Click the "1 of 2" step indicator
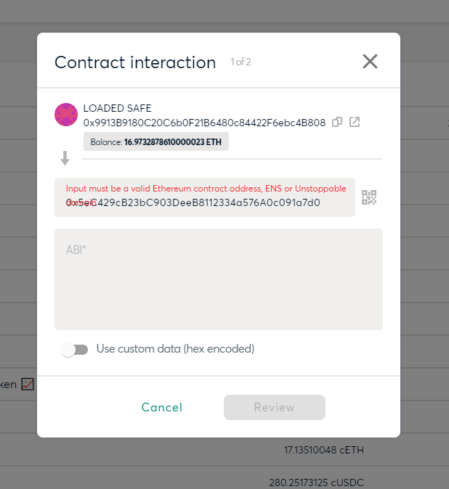The height and width of the screenshot is (489, 449). coord(240,62)
